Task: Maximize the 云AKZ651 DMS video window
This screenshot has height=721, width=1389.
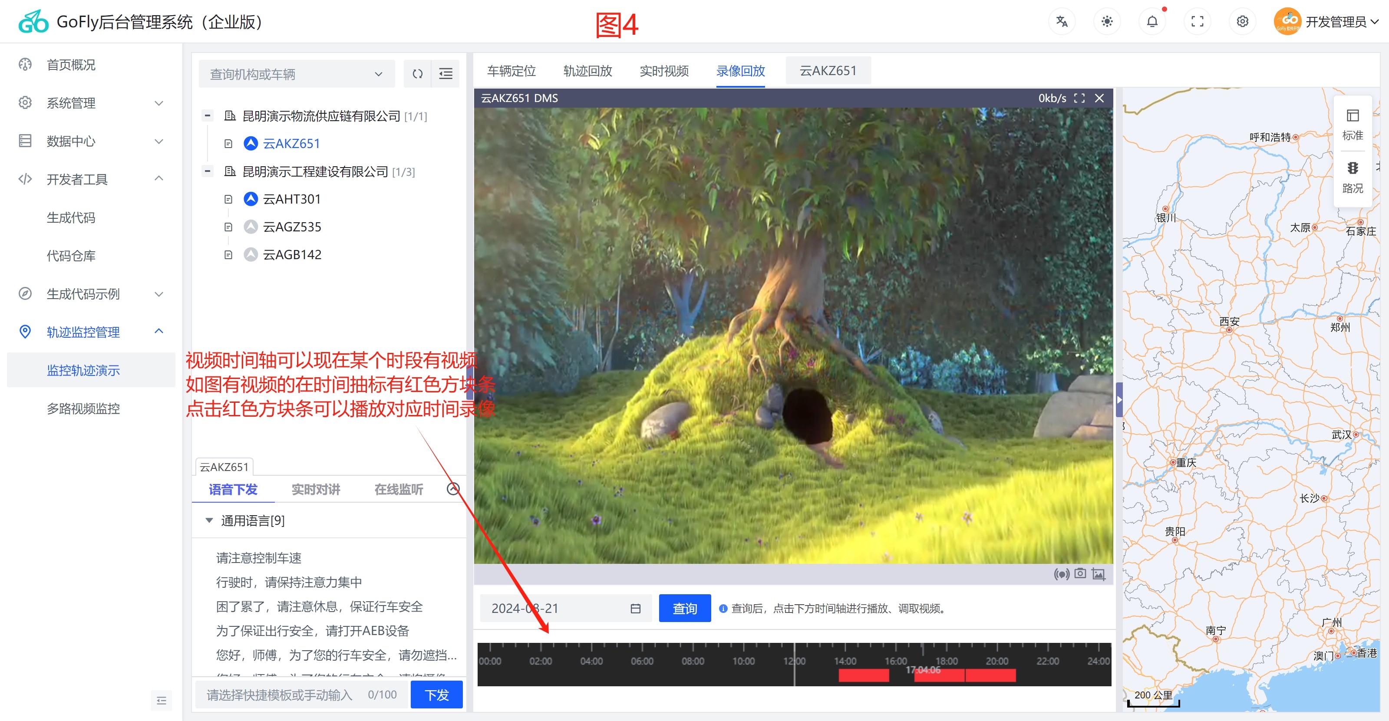Action: tap(1079, 98)
